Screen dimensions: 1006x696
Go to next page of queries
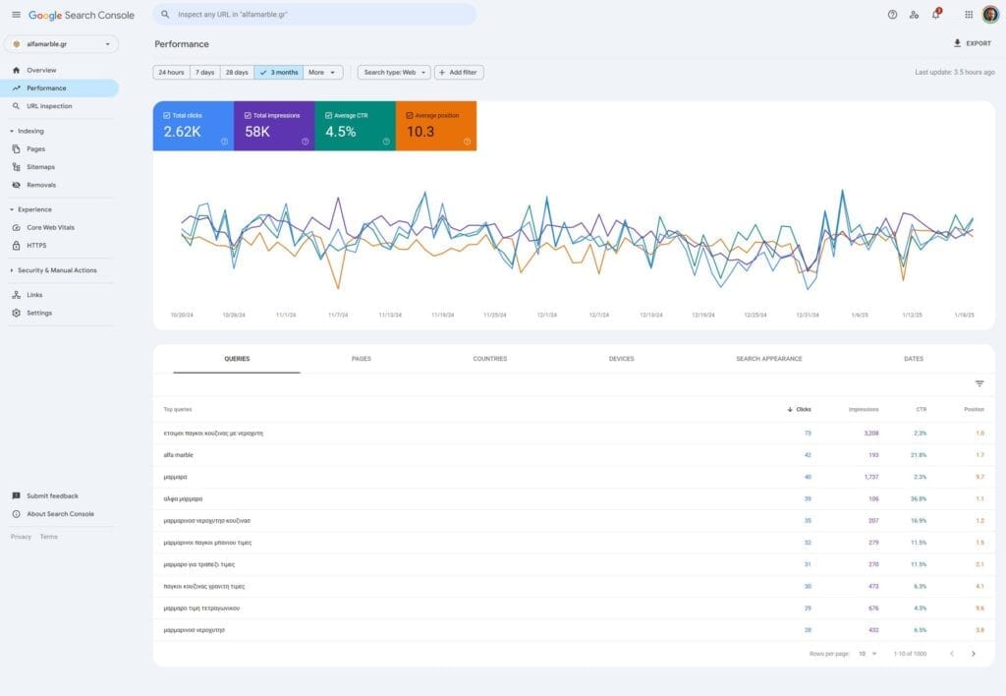[974, 654]
